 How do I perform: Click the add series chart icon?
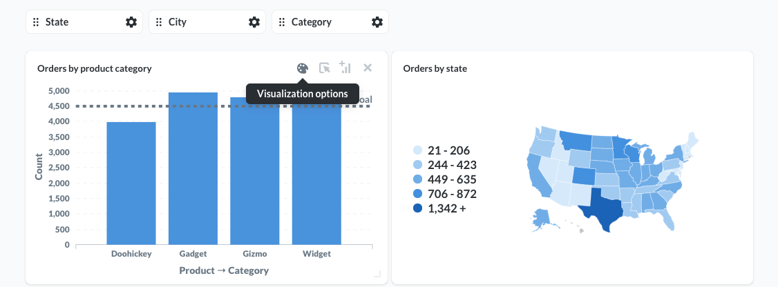tap(345, 68)
